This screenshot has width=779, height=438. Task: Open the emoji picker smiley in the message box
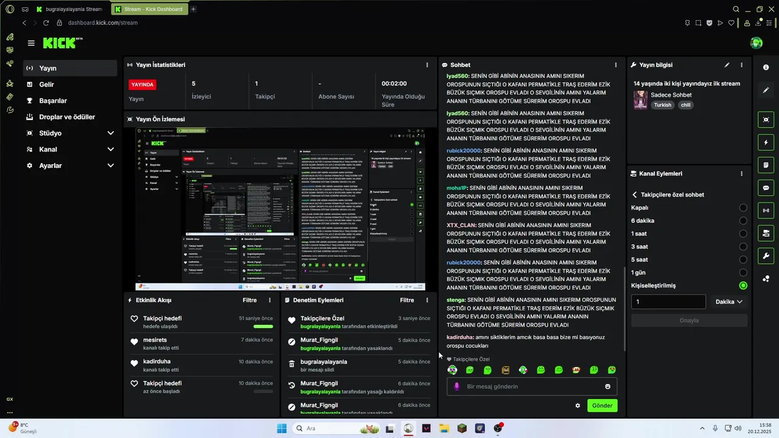tap(607, 386)
